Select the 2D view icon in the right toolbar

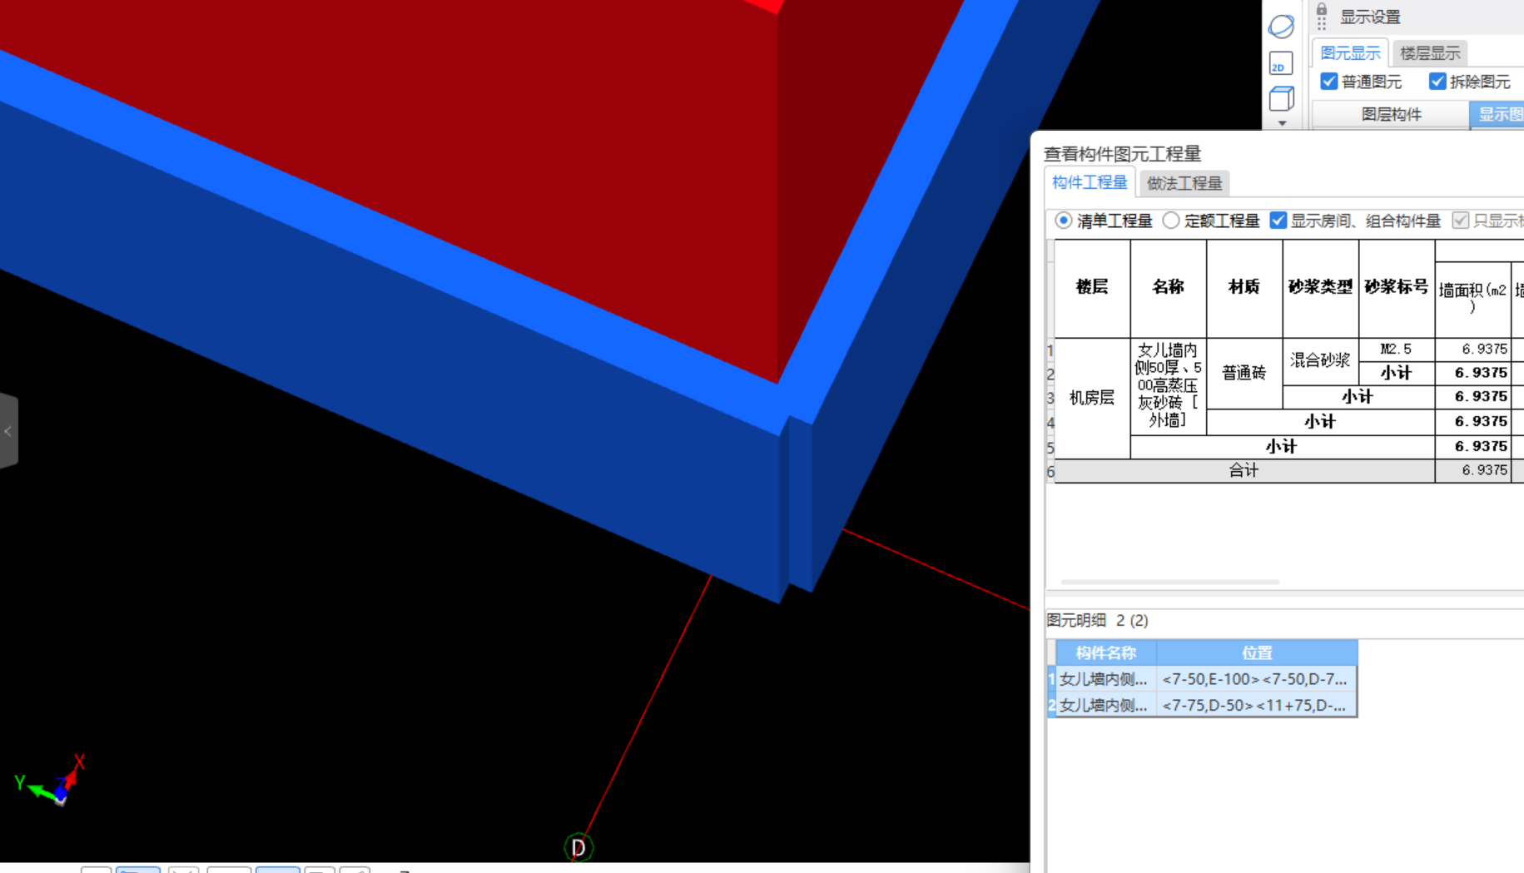pos(1279,64)
